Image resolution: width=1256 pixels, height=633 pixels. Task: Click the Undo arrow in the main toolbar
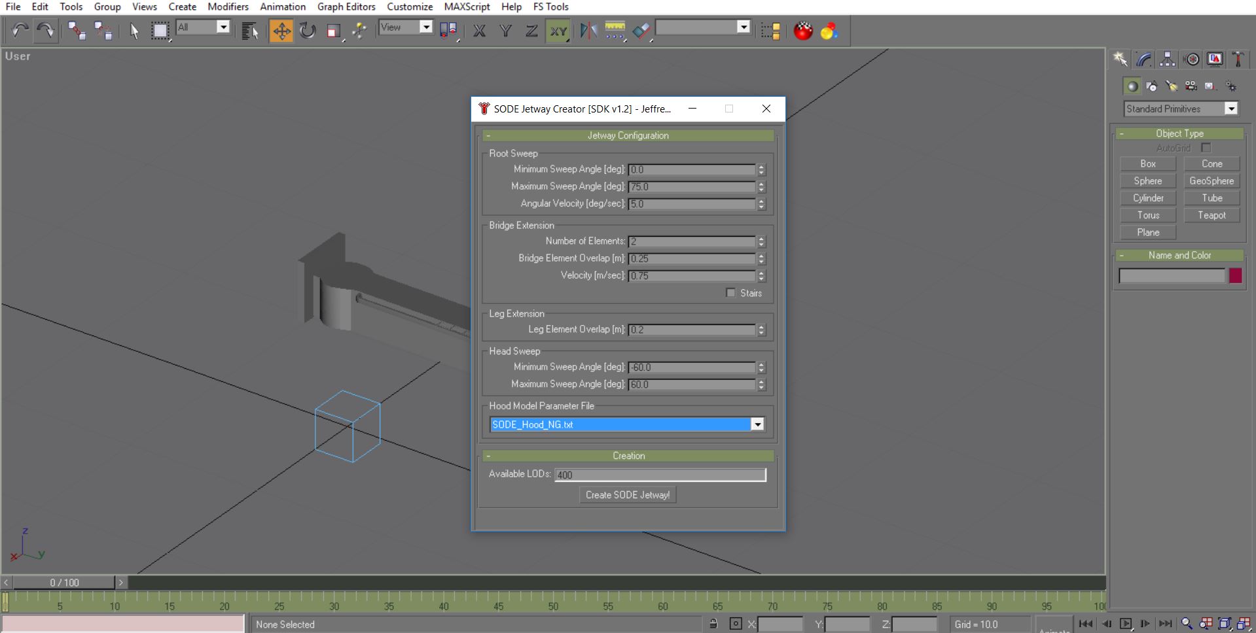[20, 31]
